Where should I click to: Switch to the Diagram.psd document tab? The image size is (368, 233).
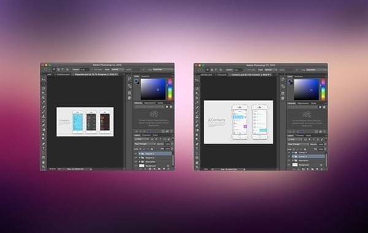(96, 74)
